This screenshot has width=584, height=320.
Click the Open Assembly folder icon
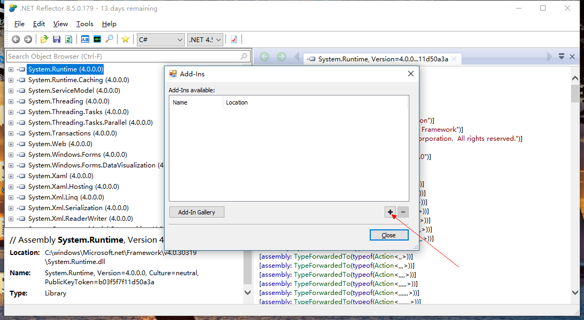(44, 39)
